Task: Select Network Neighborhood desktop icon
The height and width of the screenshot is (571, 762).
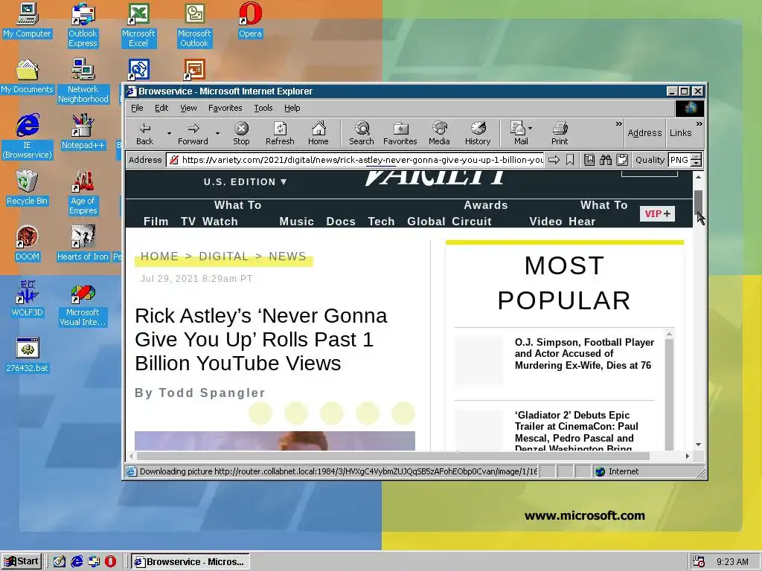Action: click(83, 81)
